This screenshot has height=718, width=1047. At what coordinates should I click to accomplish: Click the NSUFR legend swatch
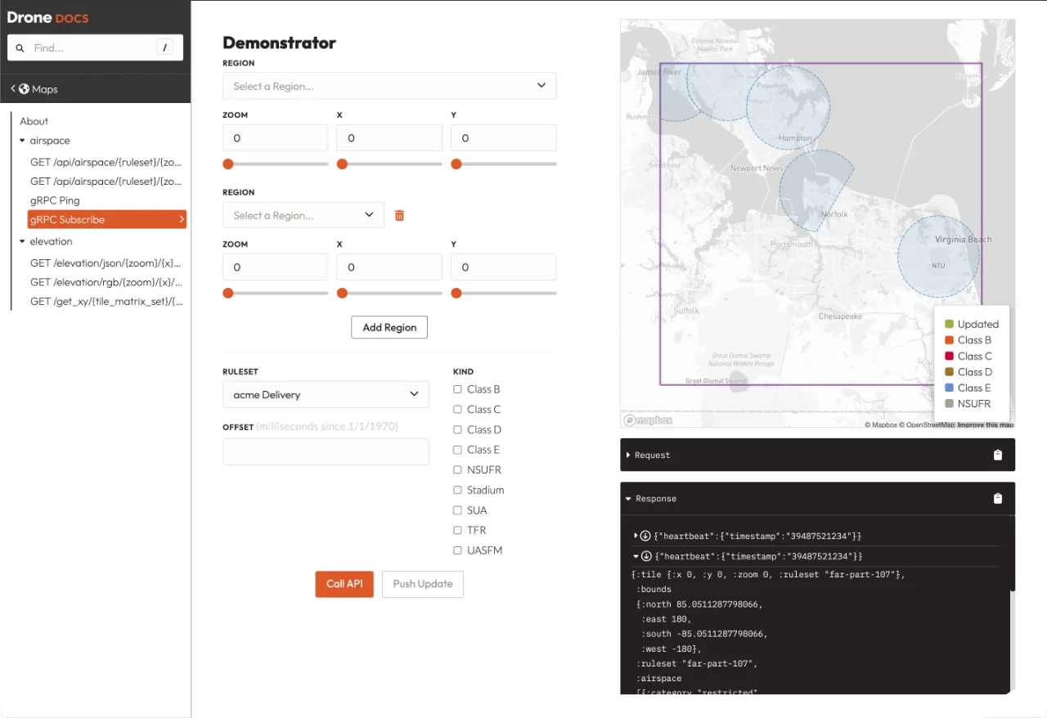[x=949, y=404]
